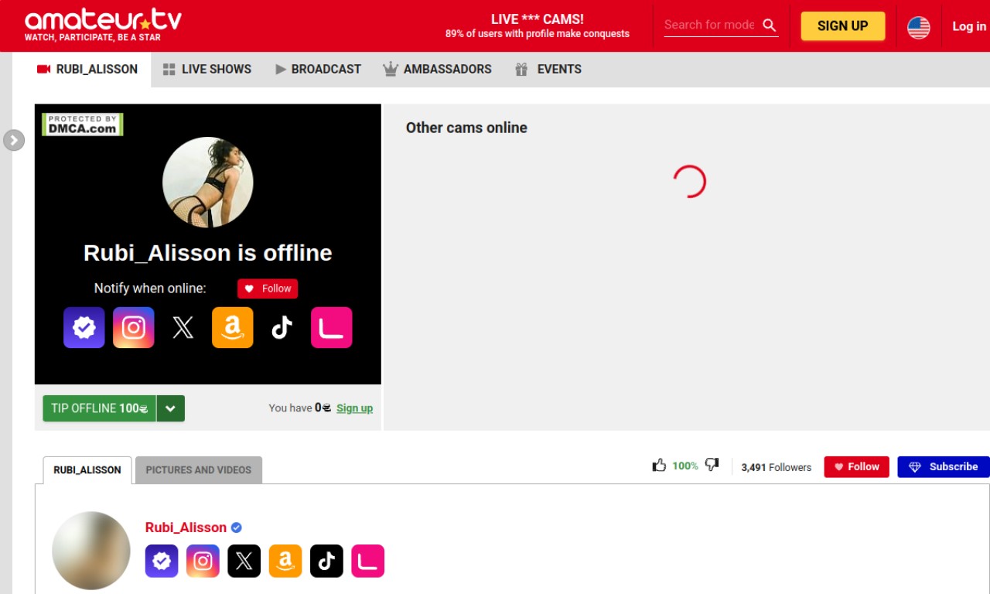990x594 pixels.
Task: Open the BROADCAST menu item
Action: 318,69
